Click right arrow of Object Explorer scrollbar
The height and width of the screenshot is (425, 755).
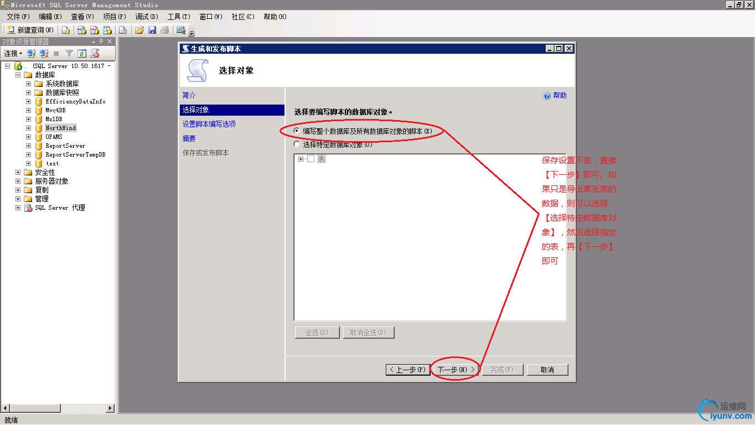pos(110,408)
